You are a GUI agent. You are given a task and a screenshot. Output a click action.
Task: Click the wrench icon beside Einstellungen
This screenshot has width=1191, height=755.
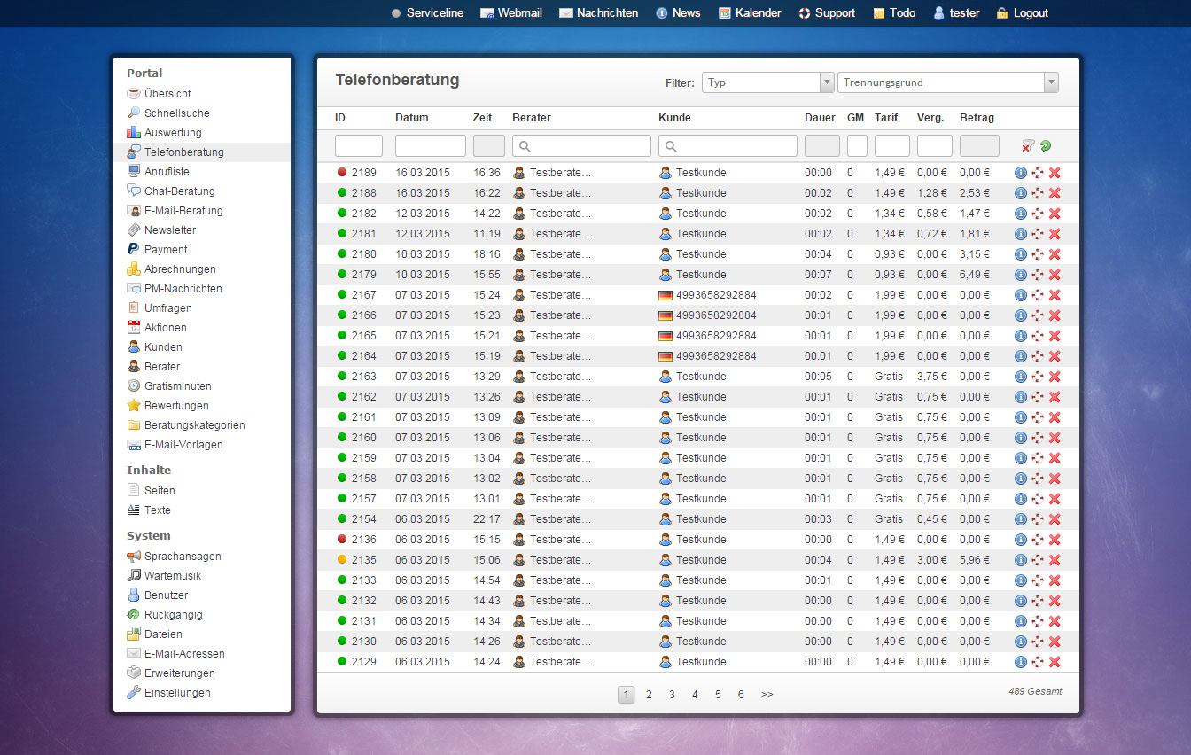pyautogui.click(x=134, y=693)
